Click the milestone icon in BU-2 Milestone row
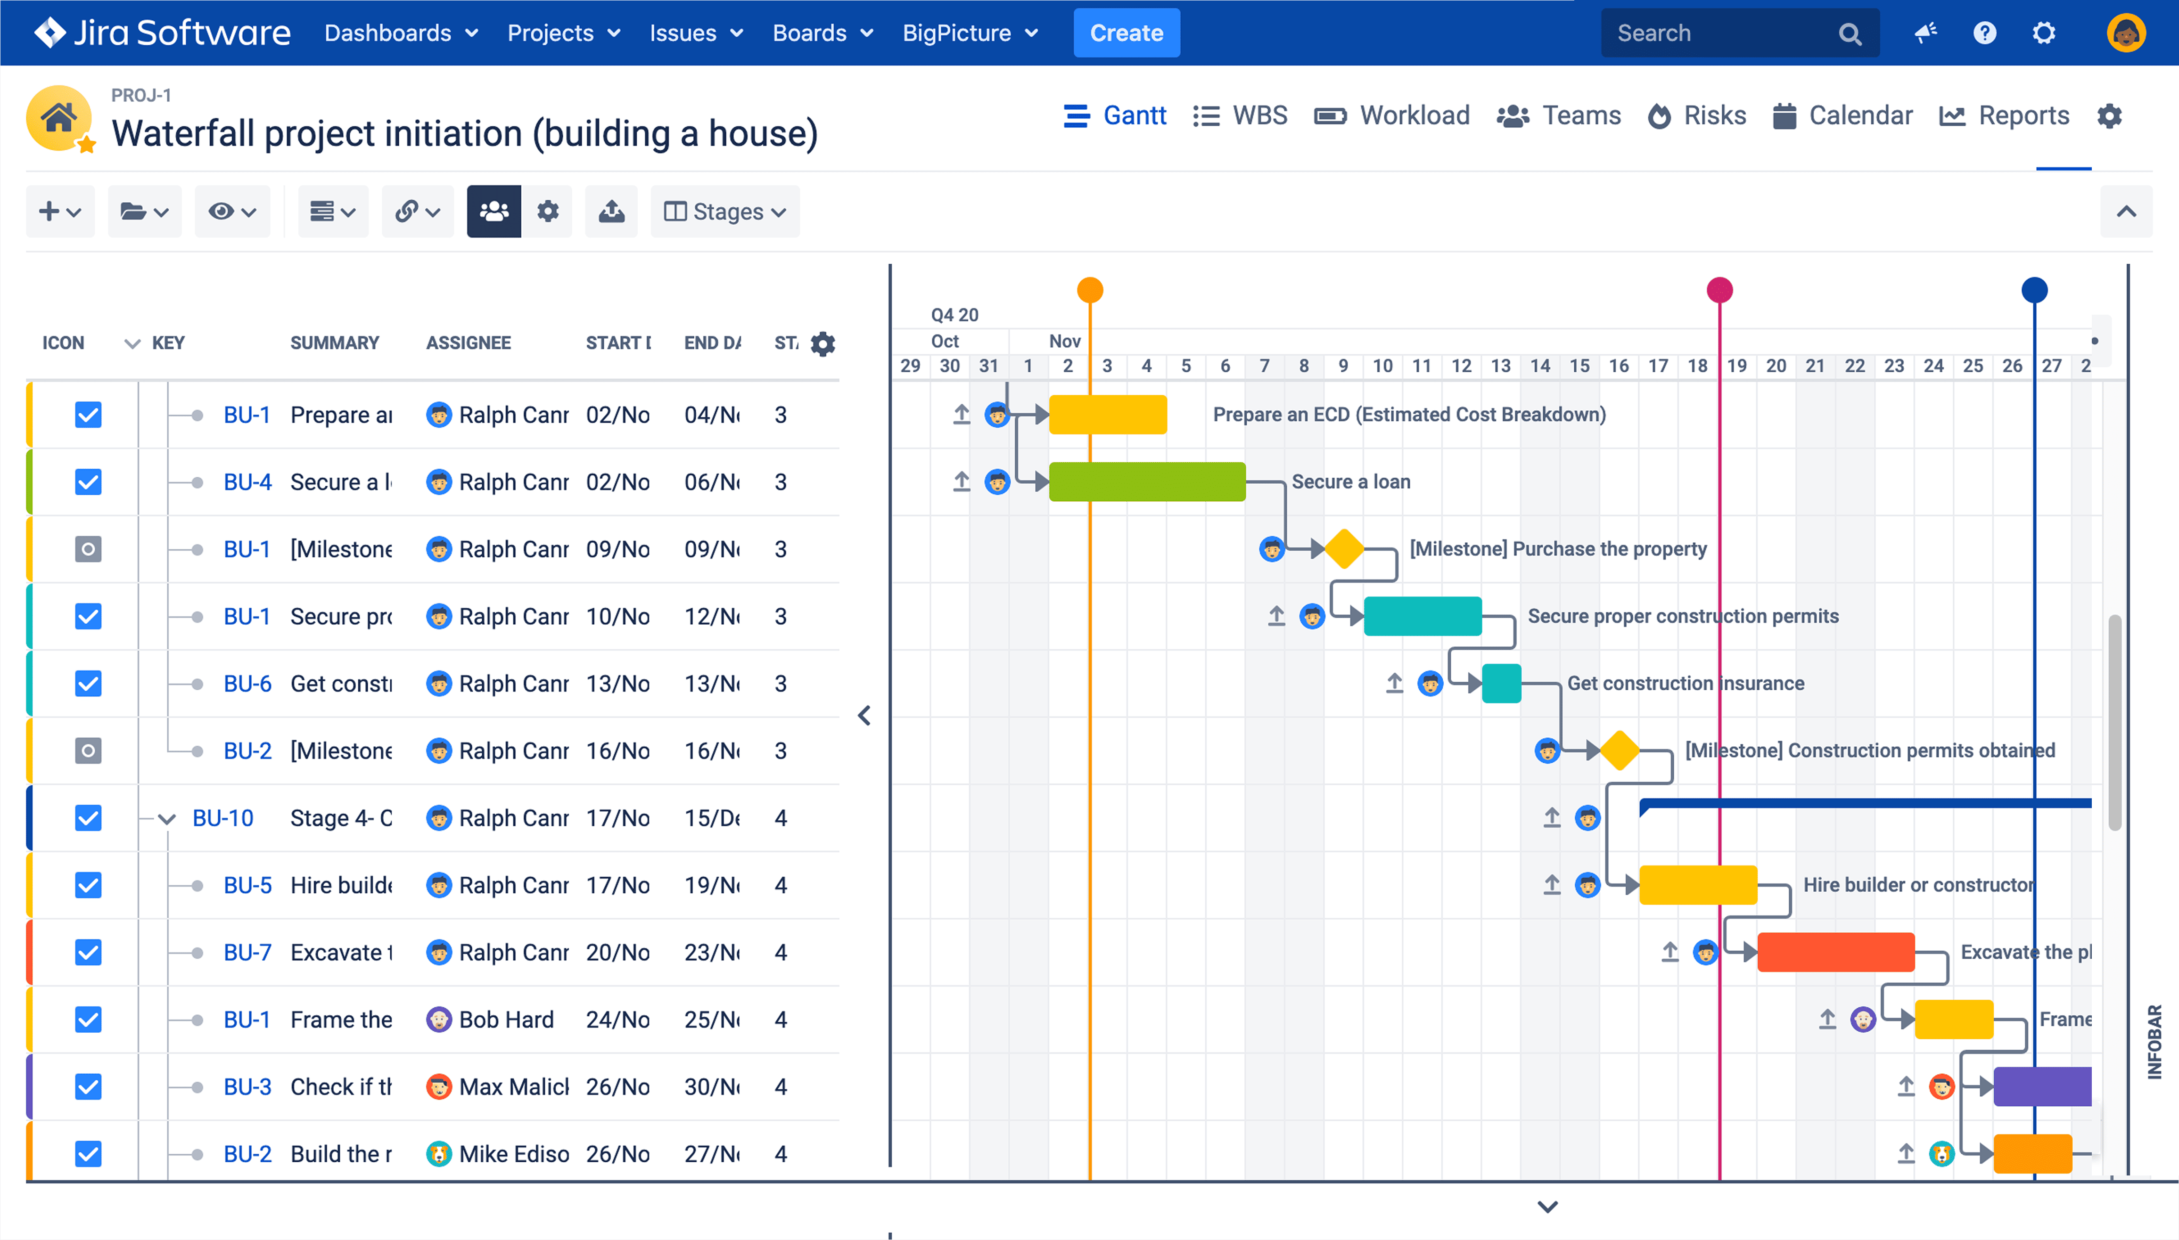Viewport: 2179px width, 1240px height. 89,751
